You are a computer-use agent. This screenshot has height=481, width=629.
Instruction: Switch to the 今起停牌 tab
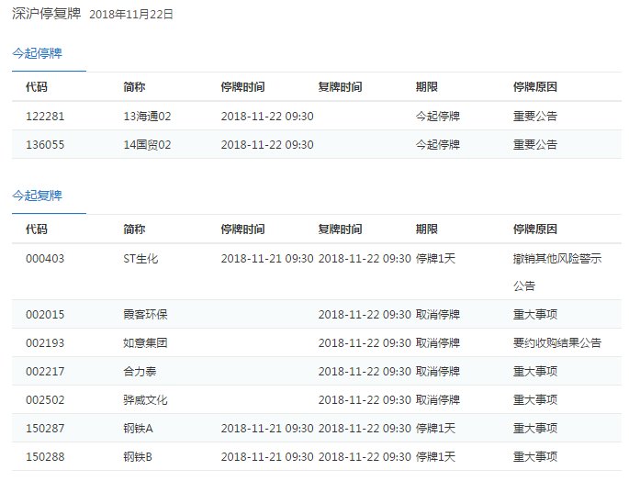37,53
